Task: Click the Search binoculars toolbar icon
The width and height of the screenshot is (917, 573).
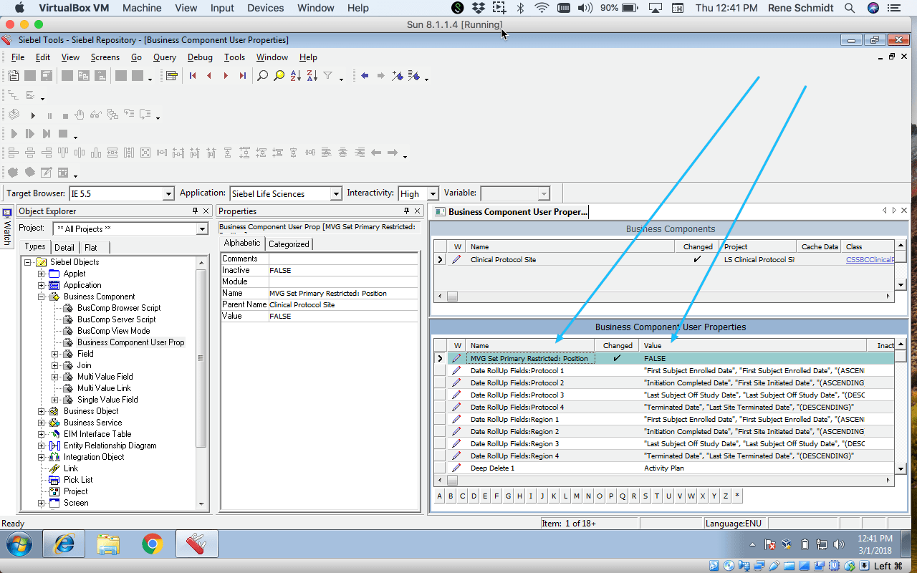Action: tap(263, 75)
